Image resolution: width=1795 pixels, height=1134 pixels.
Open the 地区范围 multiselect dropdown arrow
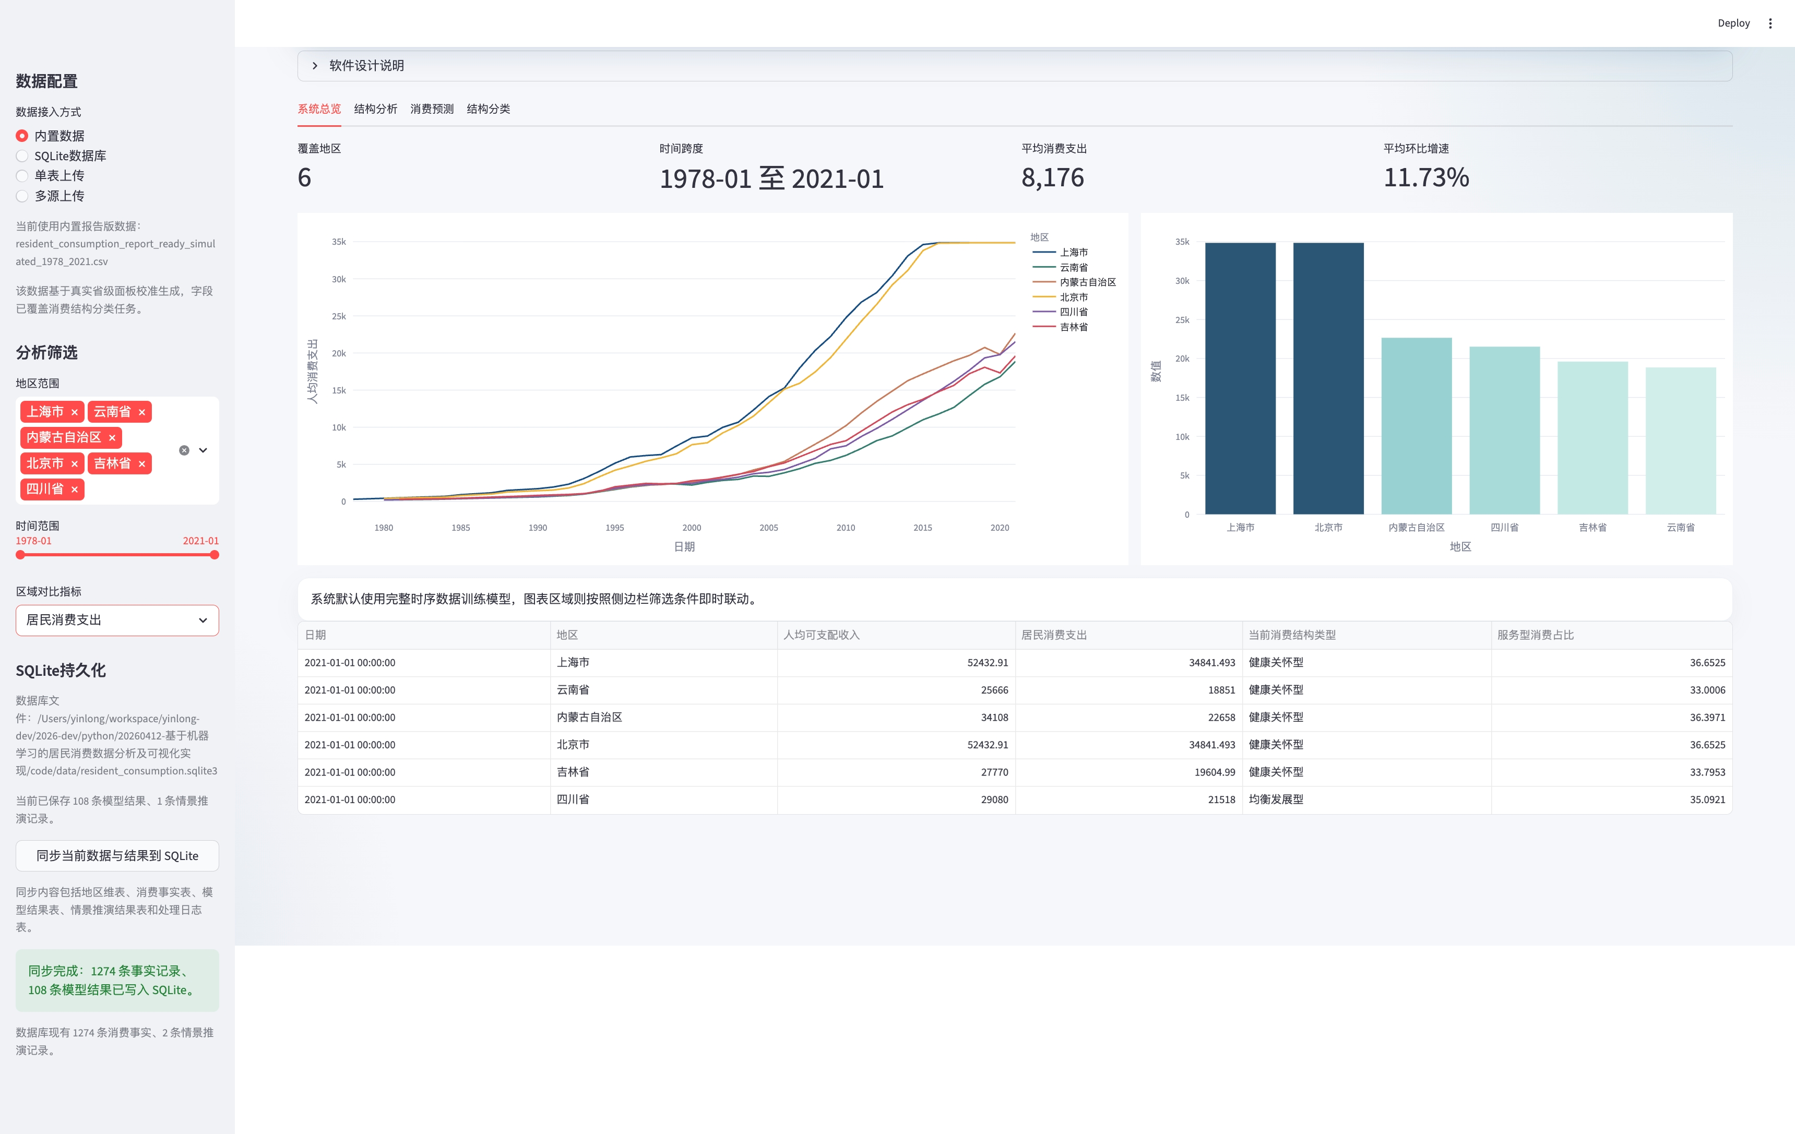pos(203,450)
